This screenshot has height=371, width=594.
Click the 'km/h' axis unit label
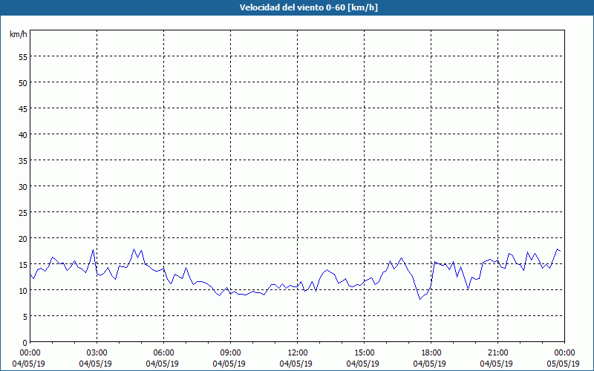pyautogui.click(x=18, y=34)
